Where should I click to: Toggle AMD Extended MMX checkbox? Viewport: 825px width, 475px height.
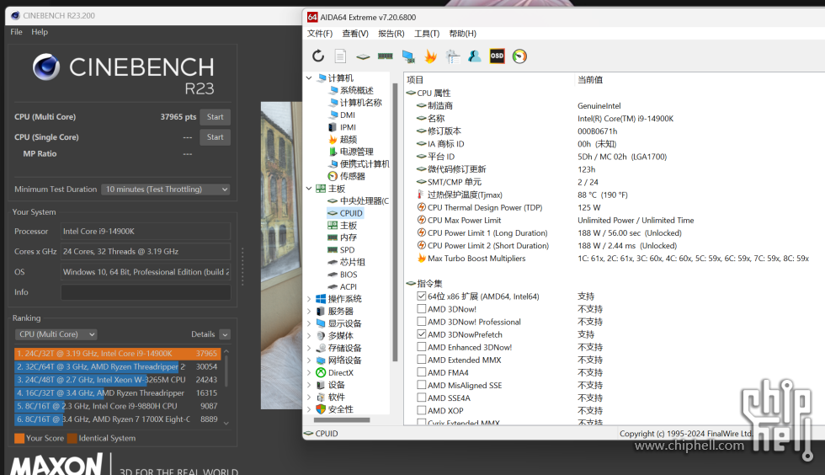point(422,360)
